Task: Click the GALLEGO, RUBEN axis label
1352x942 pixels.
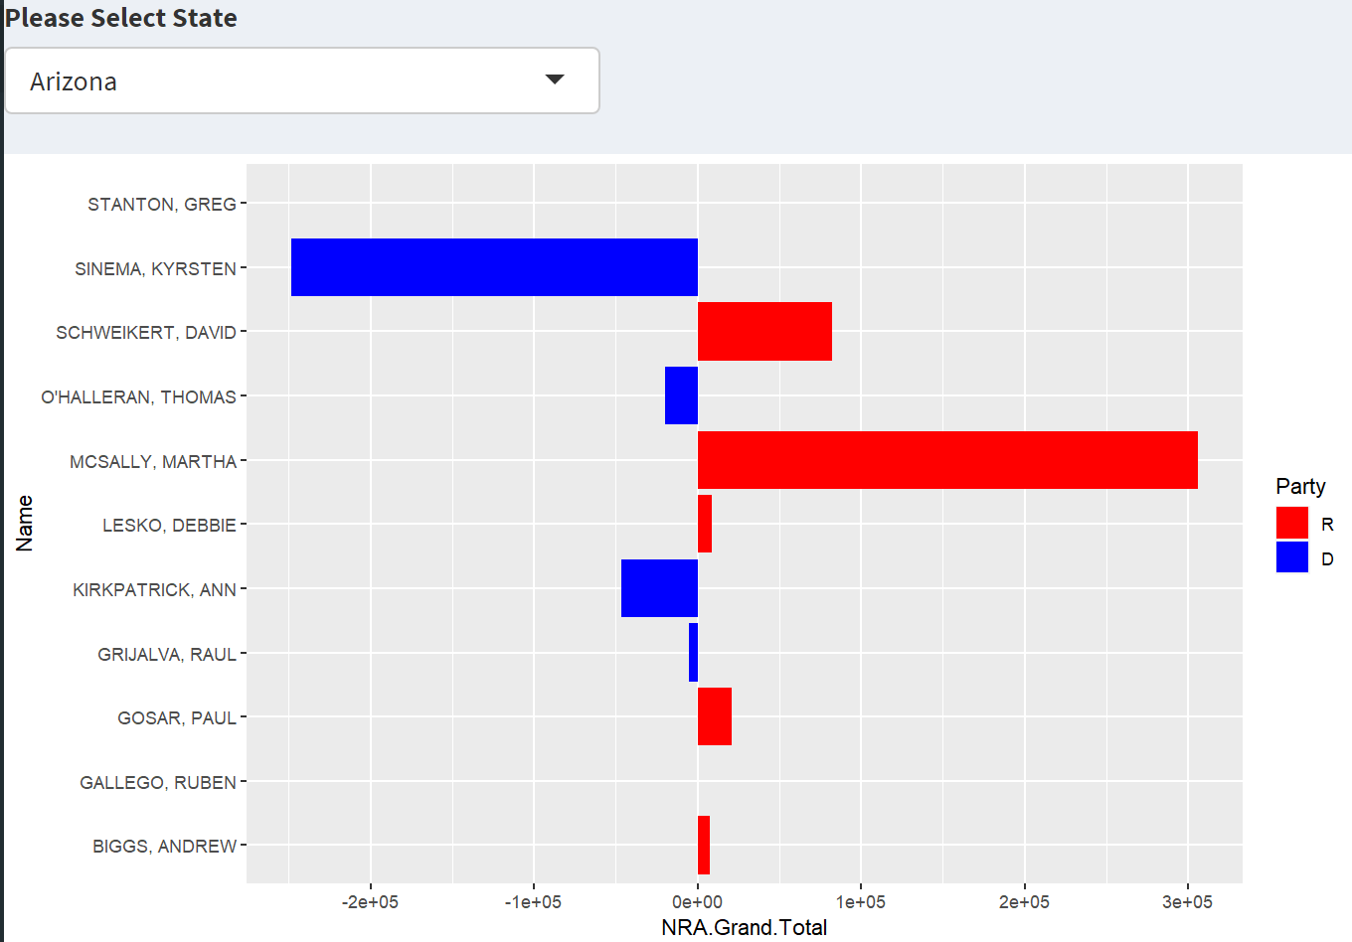Action: click(158, 783)
